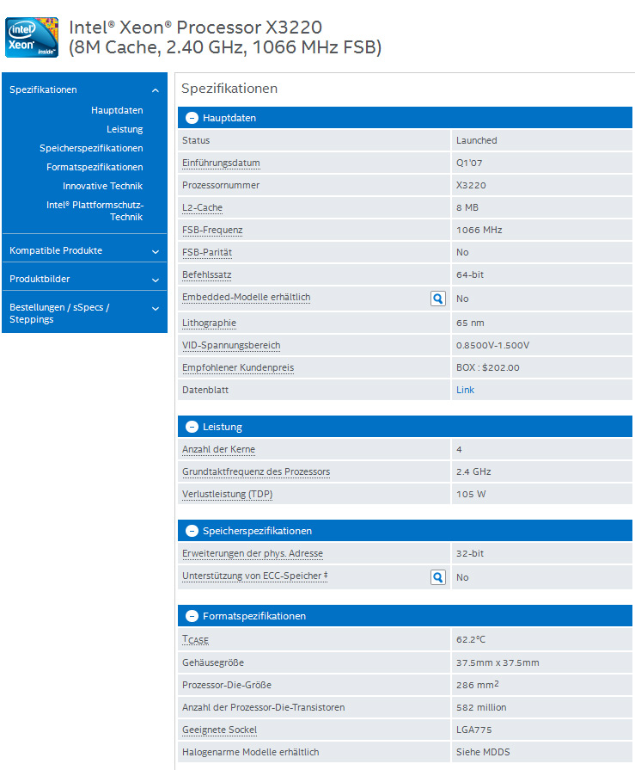This screenshot has height=770, width=635.
Task: Click search icon beside Unterstützung von ECC-Speicher
Action: pos(438,577)
